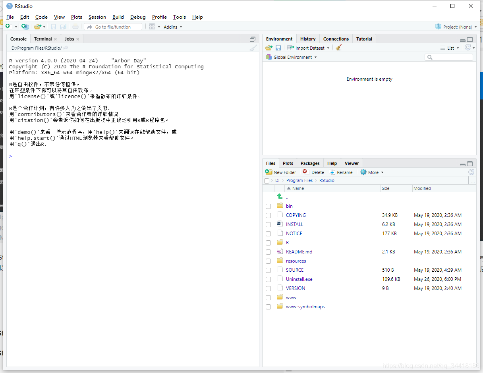Check the box next to SOURCE

269,270
